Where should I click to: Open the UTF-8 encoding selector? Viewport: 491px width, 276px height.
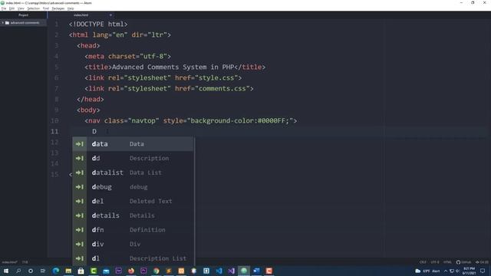point(435,262)
